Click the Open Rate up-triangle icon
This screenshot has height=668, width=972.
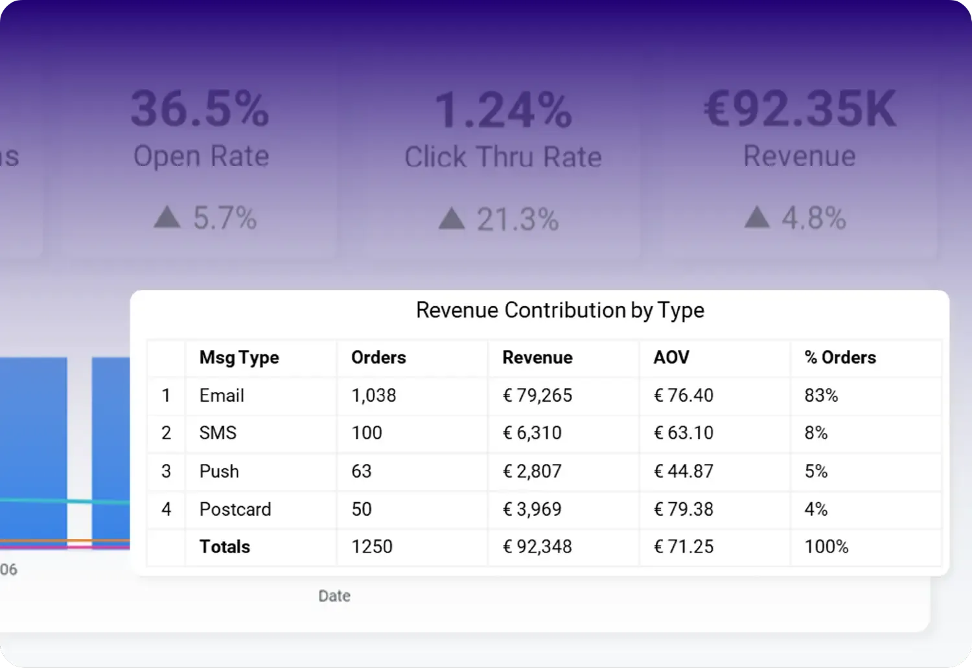(x=167, y=217)
